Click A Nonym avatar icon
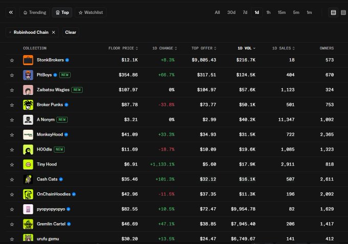Image resolution: width=348 pixels, height=244 pixels. pyautogui.click(x=28, y=120)
